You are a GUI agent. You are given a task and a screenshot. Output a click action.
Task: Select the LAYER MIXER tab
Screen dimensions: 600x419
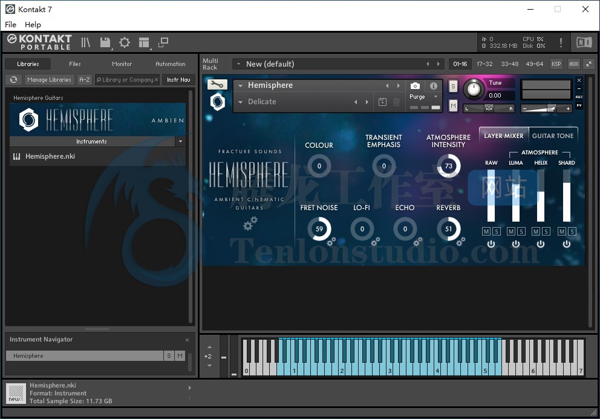(504, 136)
